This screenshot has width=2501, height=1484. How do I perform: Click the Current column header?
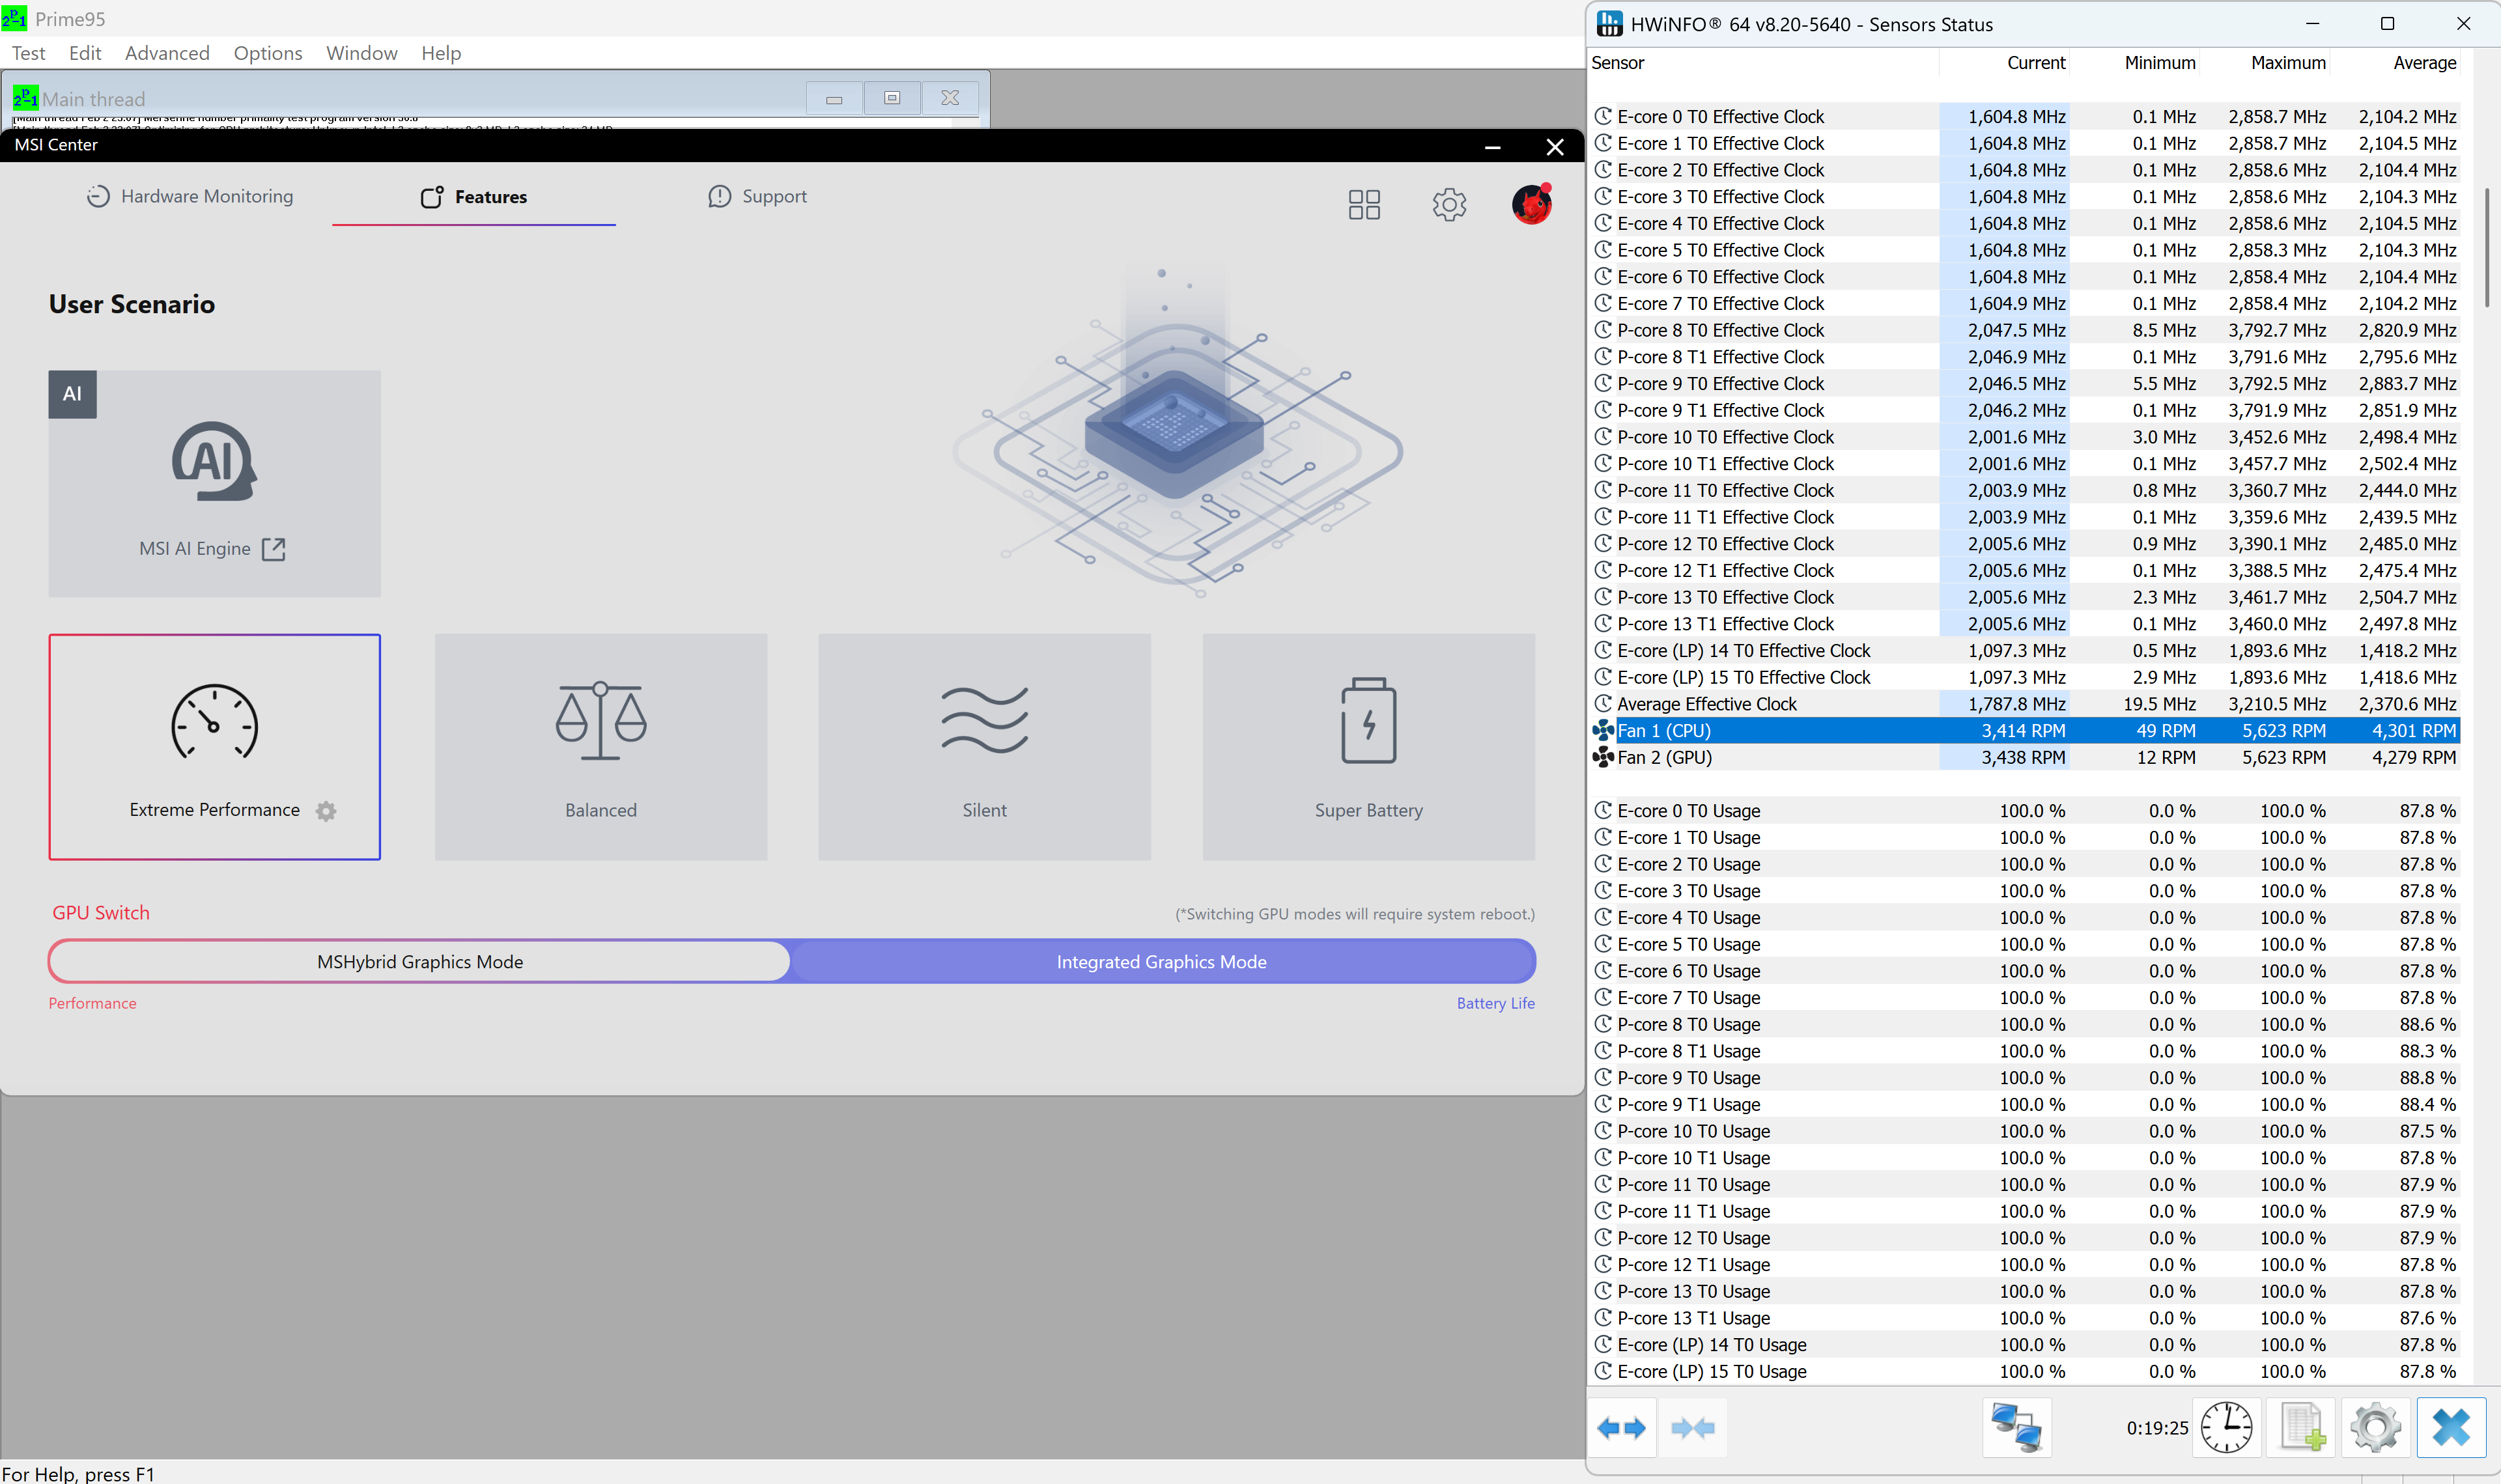tap(2004, 63)
